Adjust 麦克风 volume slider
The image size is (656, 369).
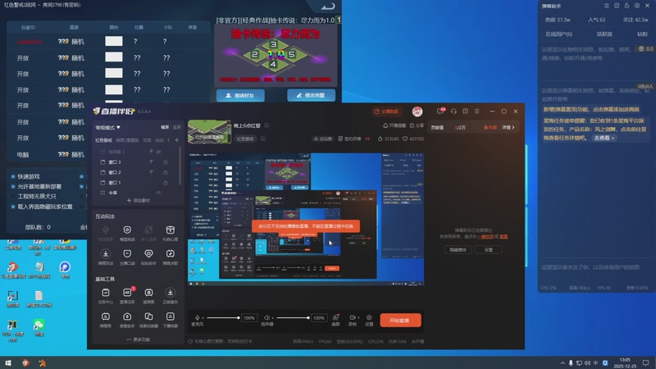coord(222,318)
